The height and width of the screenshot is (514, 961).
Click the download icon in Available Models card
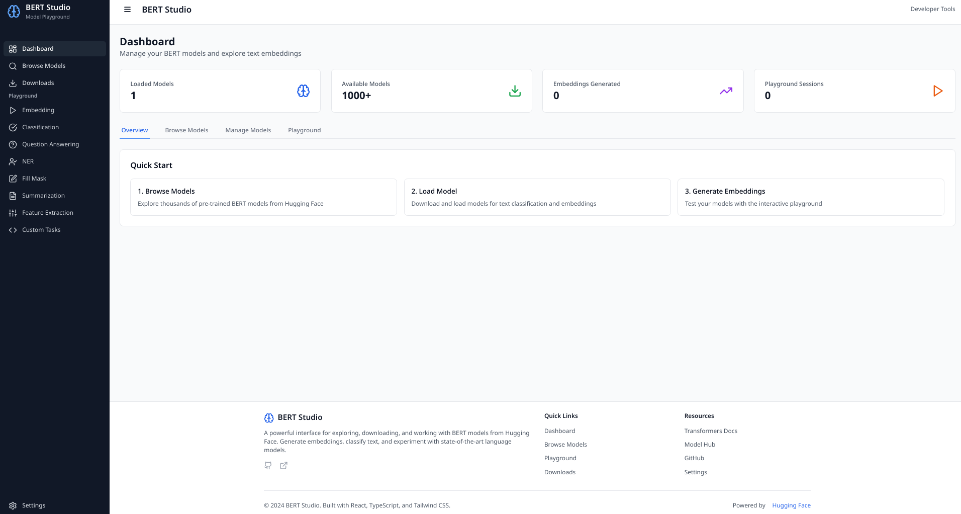point(515,91)
